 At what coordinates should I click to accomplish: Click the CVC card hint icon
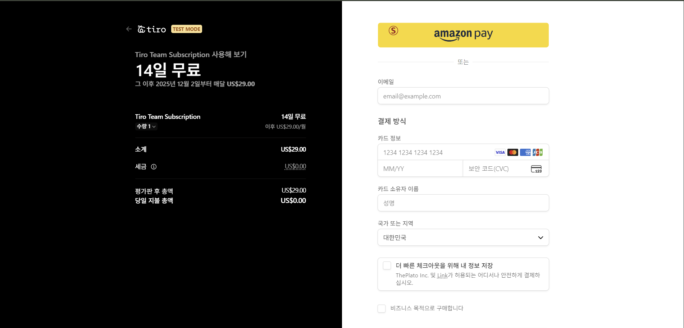(536, 169)
